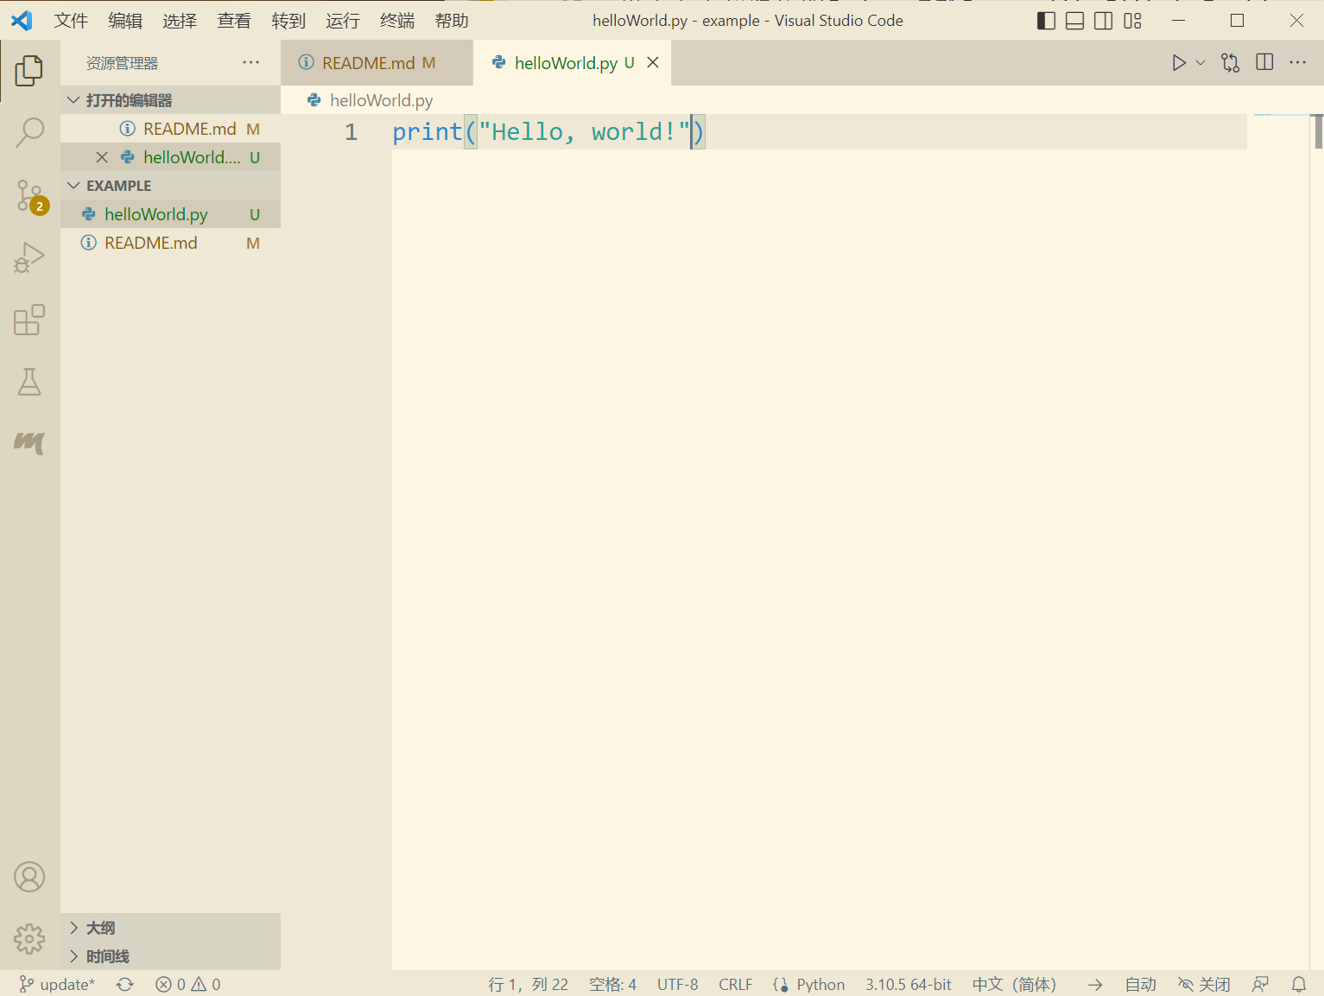Open README.md in EXAMPLE folder tree

(170, 243)
